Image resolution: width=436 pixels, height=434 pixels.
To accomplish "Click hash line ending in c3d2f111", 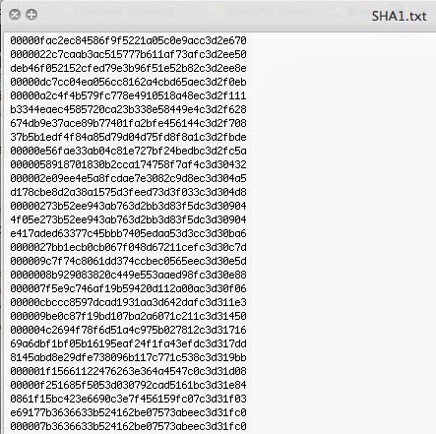I will coord(128,95).
